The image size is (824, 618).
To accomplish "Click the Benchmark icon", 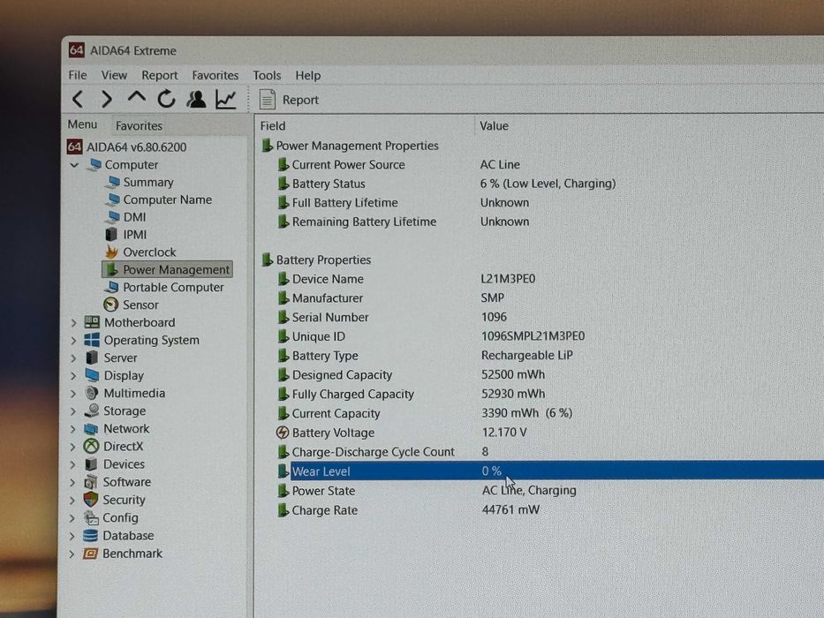I will click(90, 554).
